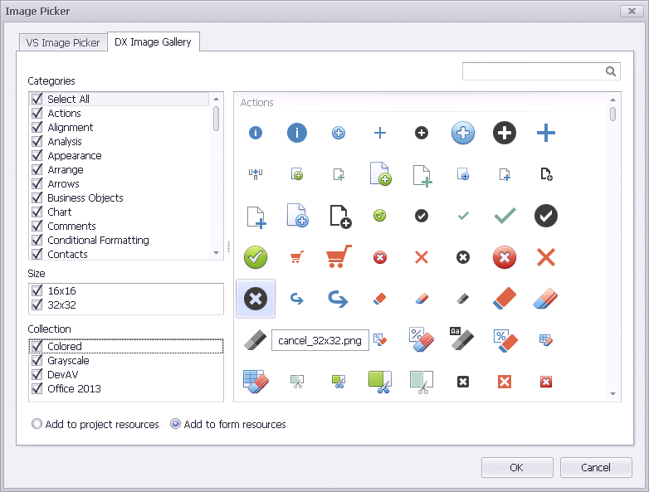Screen dimensions: 649x492
Task: Click the search magnifier icon
Action: coord(611,71)
